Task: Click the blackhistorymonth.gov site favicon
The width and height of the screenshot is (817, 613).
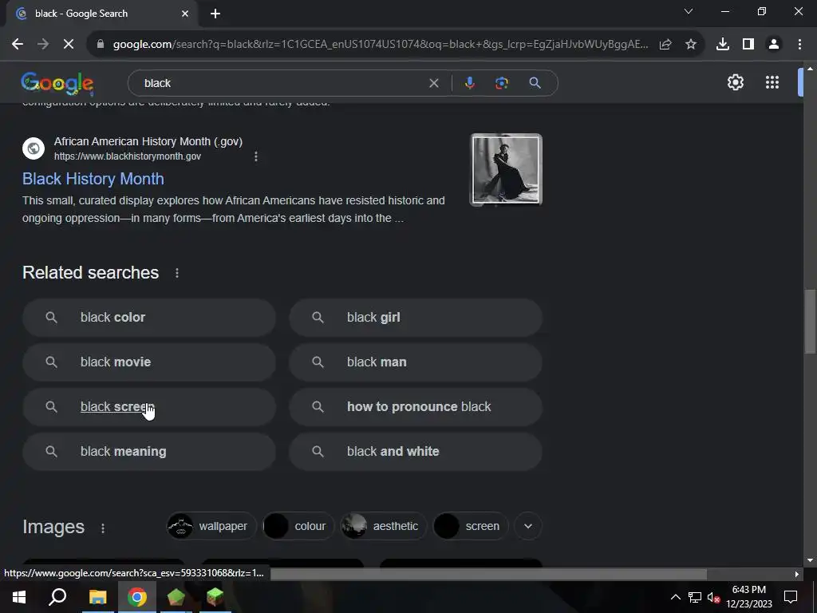Action: point(34,148)
